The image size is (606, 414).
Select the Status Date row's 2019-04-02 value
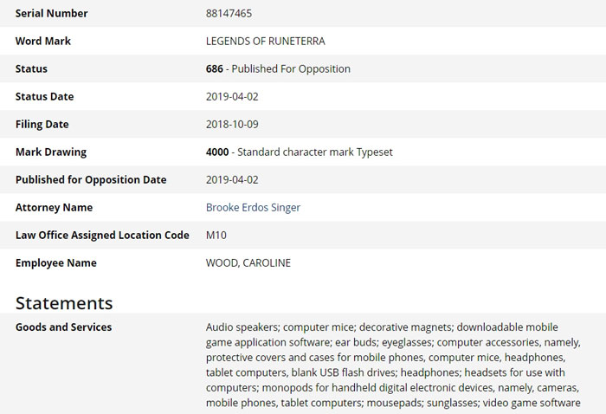point(232,97)
